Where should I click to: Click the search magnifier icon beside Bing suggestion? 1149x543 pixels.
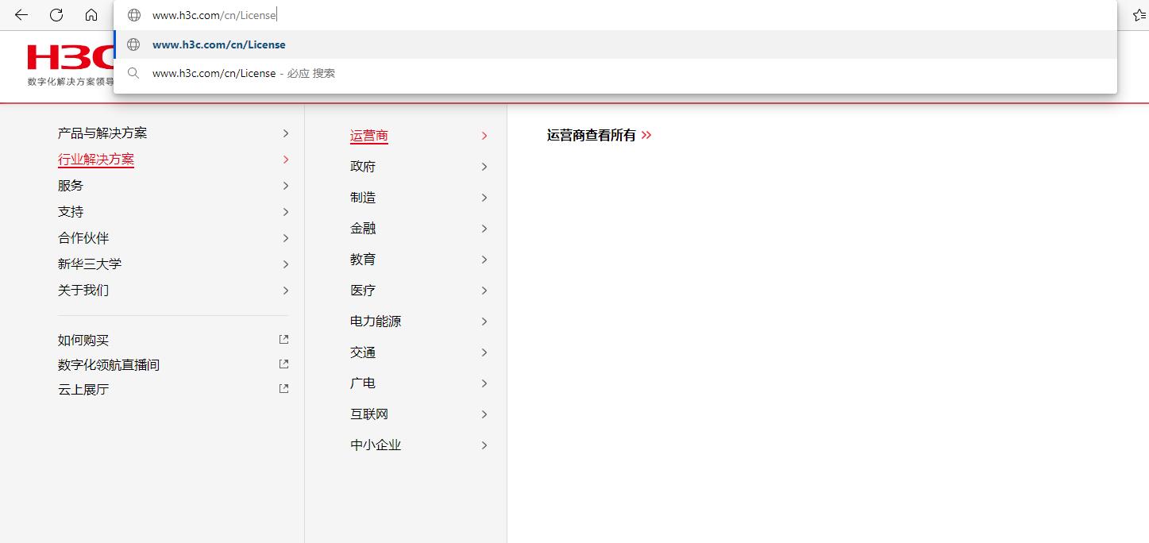[133, 72]
